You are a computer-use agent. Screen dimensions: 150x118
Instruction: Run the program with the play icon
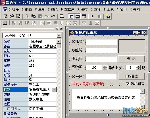93,16
